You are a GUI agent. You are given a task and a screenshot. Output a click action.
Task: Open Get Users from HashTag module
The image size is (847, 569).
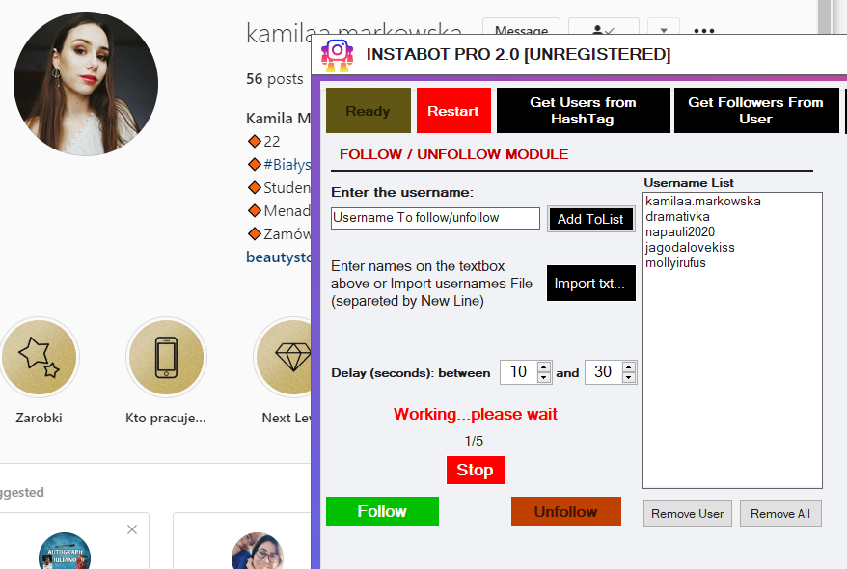coord(583,111)
